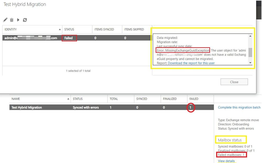This screenshot has width=262, height=163.
Task: Select the Test Hybrid Migration batch row
Action: coord(112,107)
